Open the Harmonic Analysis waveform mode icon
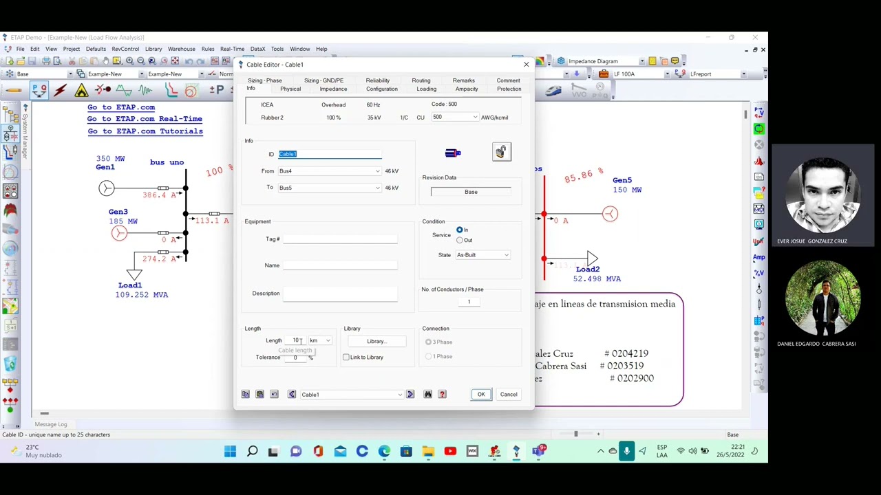The image size is (881, 495). tap(125, 90)
